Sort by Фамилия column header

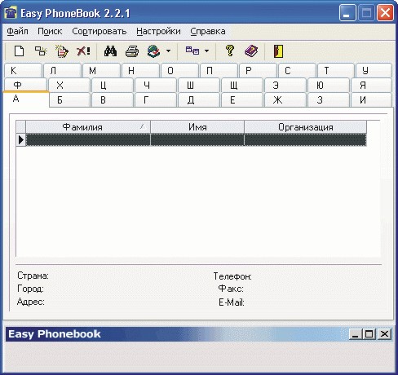(x=88, y=127)
